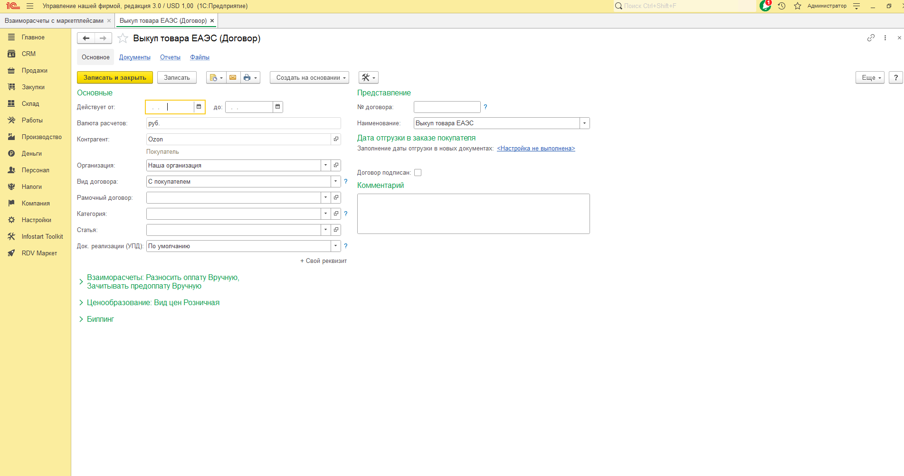The image size is (904, 476).
Task: Click the back arrow navigation button
Action: pyautogui.click(x=86, y=38)
